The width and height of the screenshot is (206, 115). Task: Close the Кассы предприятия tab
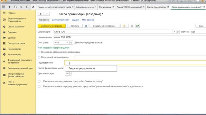168,7
